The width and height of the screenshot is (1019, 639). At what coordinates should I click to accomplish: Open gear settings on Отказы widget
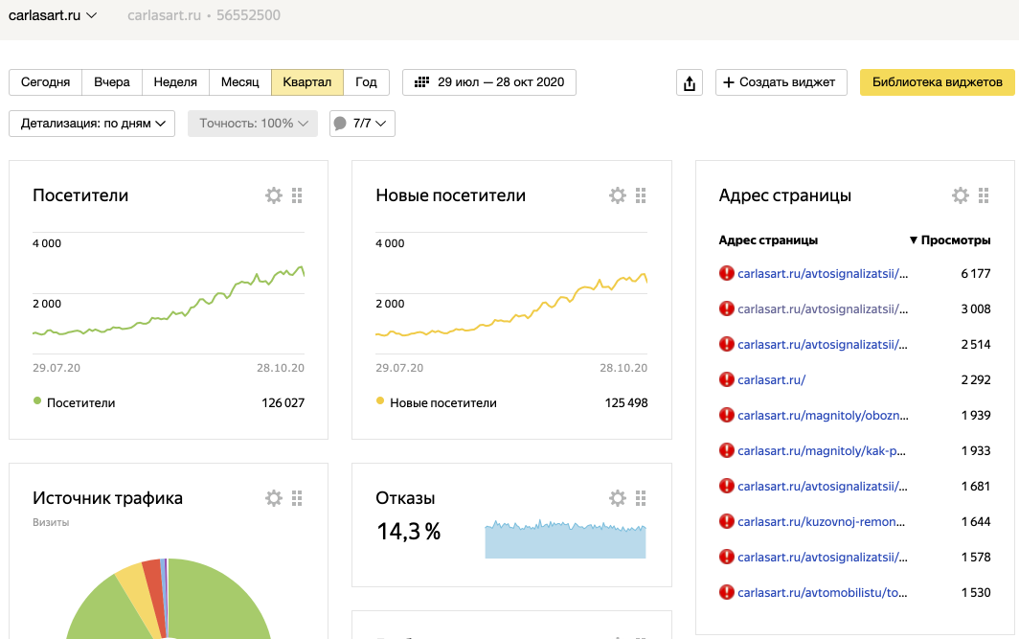point(618,498)
